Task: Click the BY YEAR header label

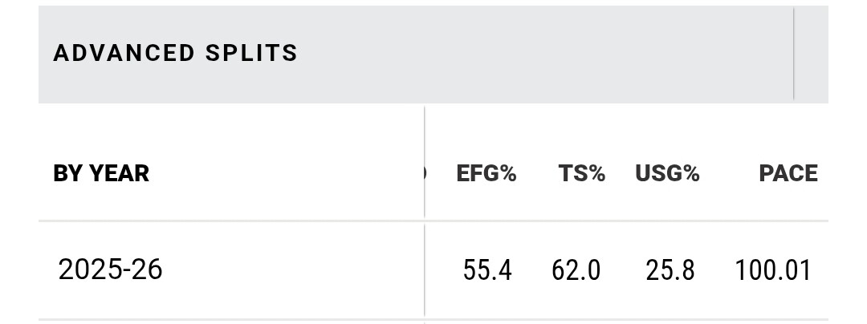Action: [x=101, y=173]
